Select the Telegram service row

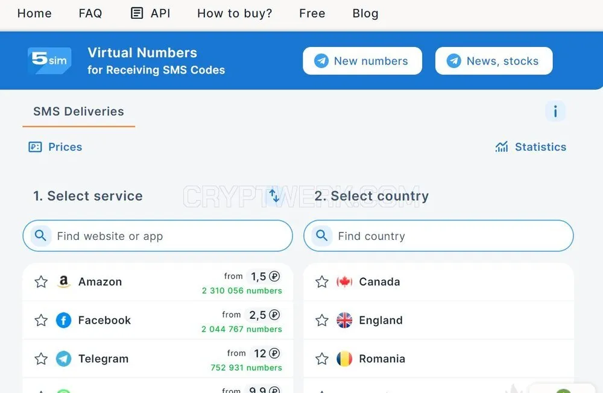[x=157, y=359]
